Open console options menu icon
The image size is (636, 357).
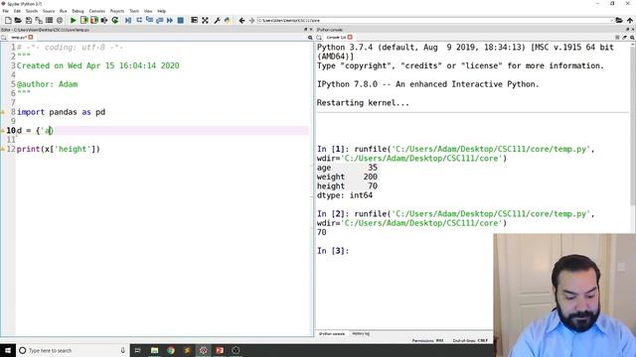coord(617,38)
